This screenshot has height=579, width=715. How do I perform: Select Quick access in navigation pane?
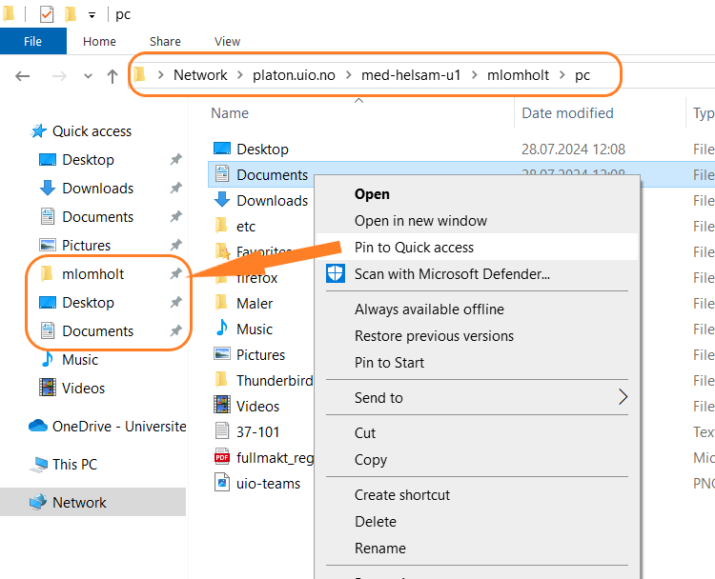pyautogui.click(x=92, y=131)
